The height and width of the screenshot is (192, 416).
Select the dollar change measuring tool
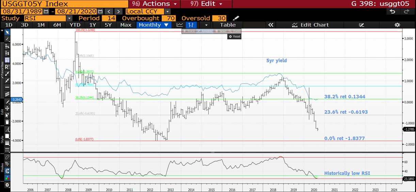tap(7, 53)
